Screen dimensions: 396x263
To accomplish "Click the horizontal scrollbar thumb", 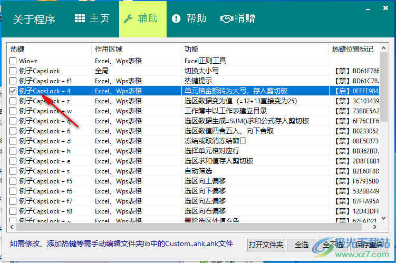I will click(189, 227).
